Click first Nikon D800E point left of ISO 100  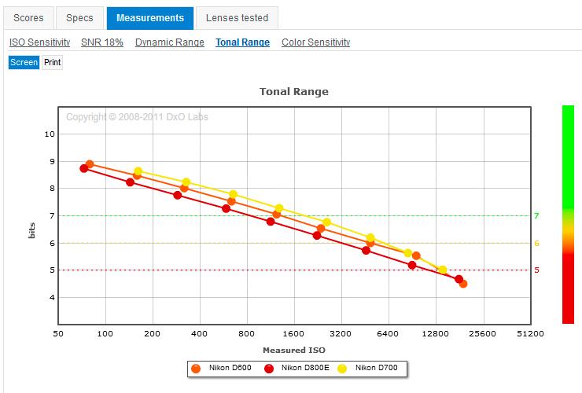pyautogui.click(x=84, y=168)
